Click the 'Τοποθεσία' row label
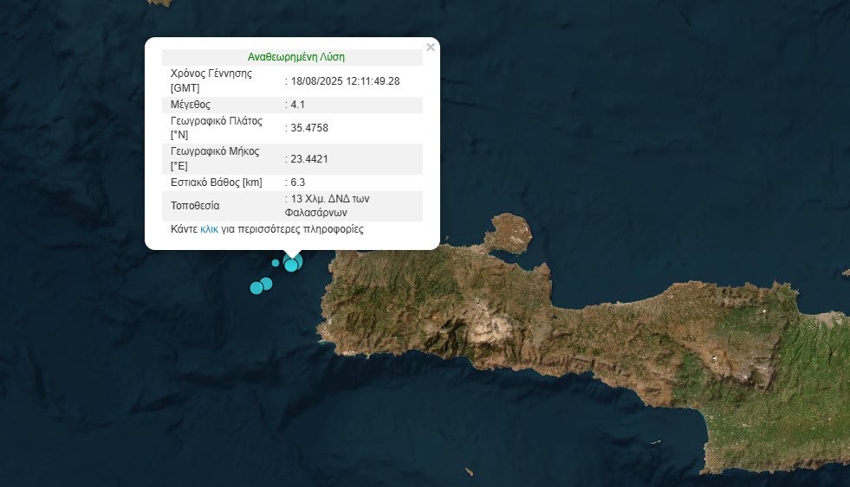Screen dimensions: 850x487 pos(195,206)
